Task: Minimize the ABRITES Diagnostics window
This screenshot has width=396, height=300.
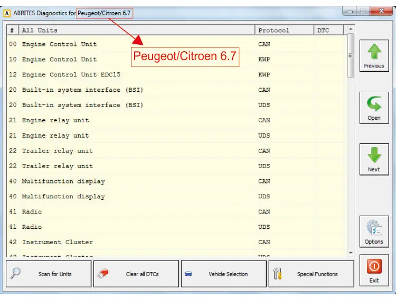Action: click(x=350, y=12)
